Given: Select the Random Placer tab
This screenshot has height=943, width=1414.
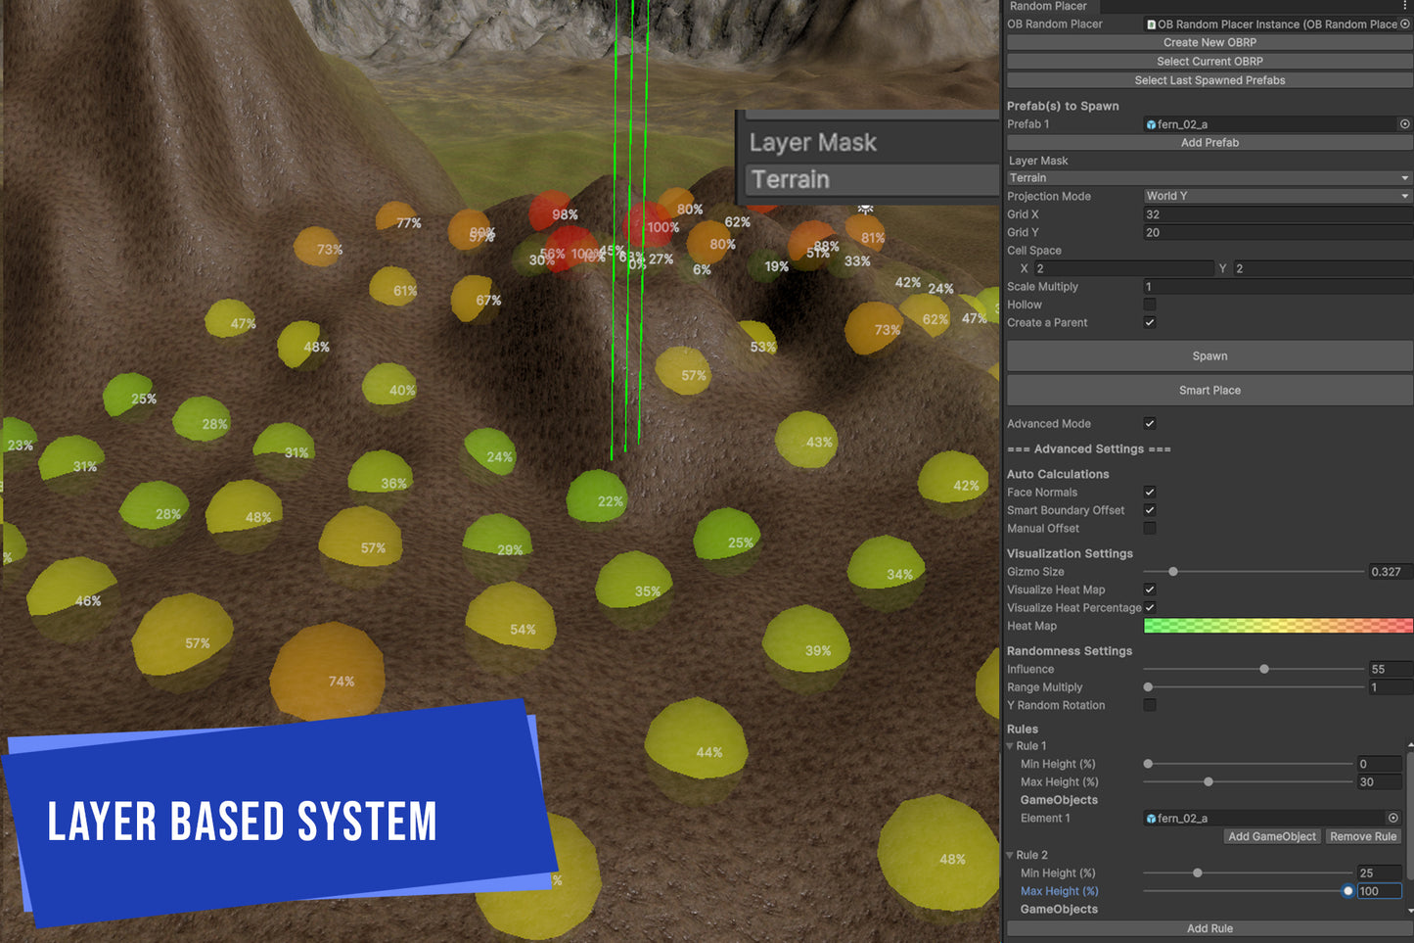Looking at the screenshot, I should tap(1048, 6).
